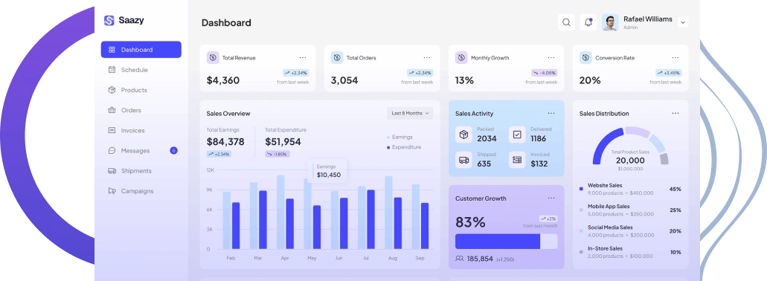The image size is (767, 281).
Task: Click the Customer Growth progress bar
Action: pyautogui.click(x=507, y=242)
